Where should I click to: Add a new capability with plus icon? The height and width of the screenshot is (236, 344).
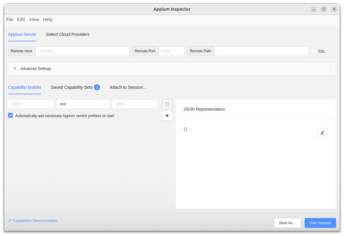pos(167,116)
